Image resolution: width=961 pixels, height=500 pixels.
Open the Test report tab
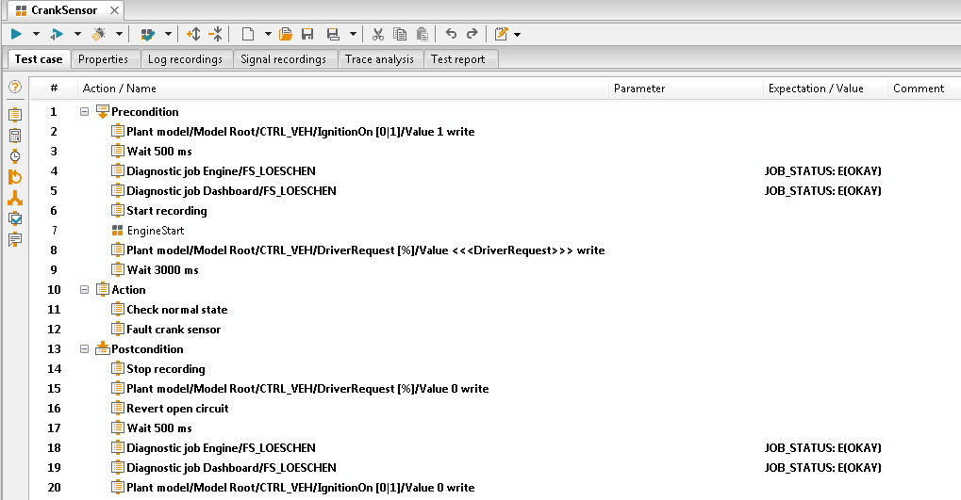(457, 59)
